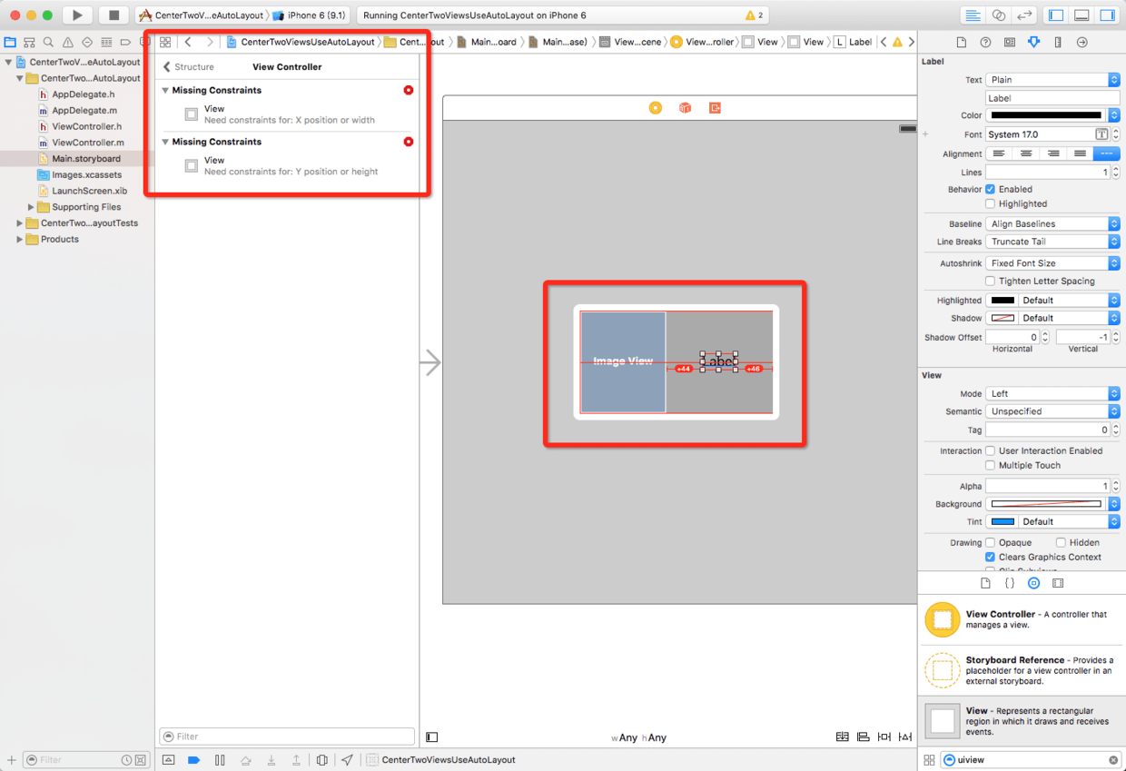Set alignment to center

pos(1026,154)
